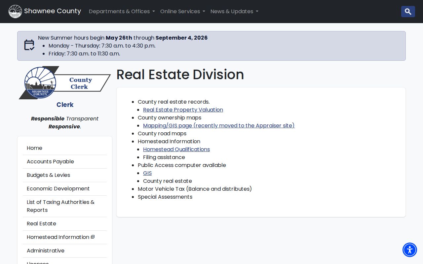This screenshot has height=264, width=423.
Task: Open Economic Development sidebar item
Action: click(65, 189)
